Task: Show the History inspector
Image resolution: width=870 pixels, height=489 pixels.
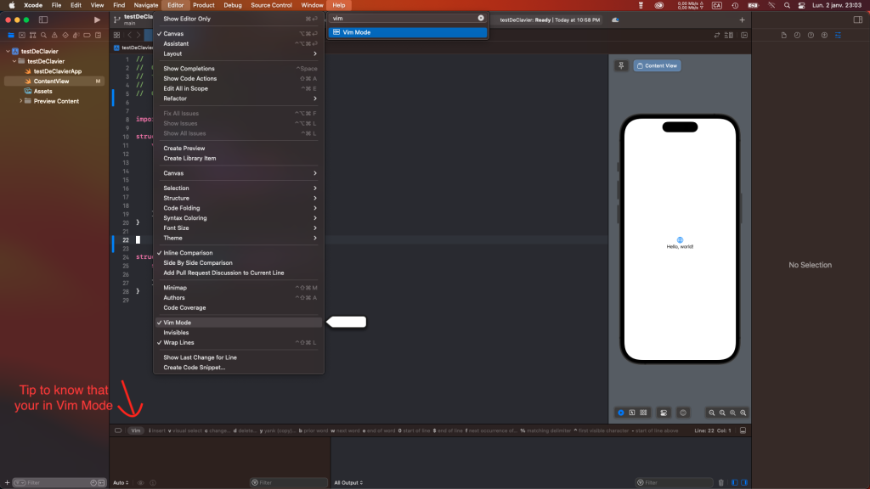Action: coord(797,36)
